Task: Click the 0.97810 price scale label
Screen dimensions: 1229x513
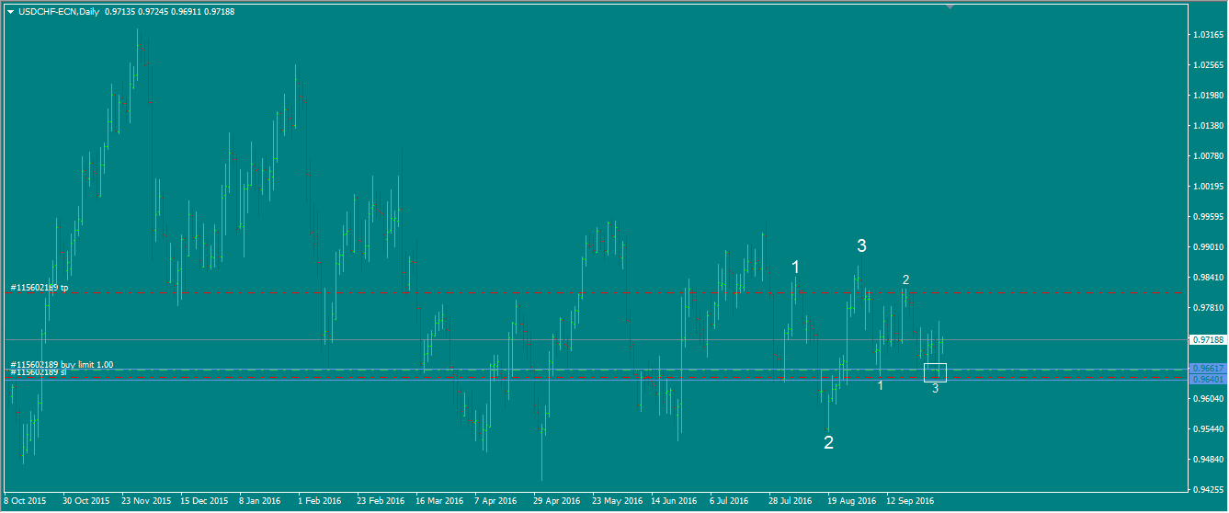Action: point(1208,308)
